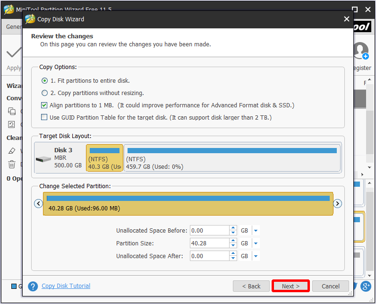Image resolution: width=376 pixels, height=304 pixels.
Task: Open unit dropdown for Unallocated Space Before
Action: [256, 231]
